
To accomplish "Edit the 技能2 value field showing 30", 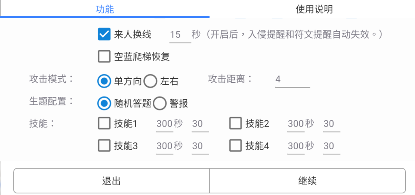I will [332, 124].
